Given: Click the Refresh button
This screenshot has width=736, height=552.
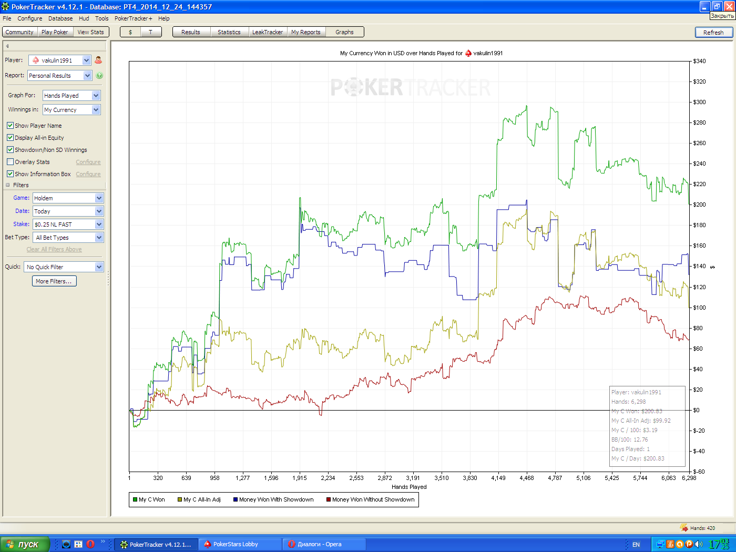Looking at the screenshot, I should (x=713, y=33).
